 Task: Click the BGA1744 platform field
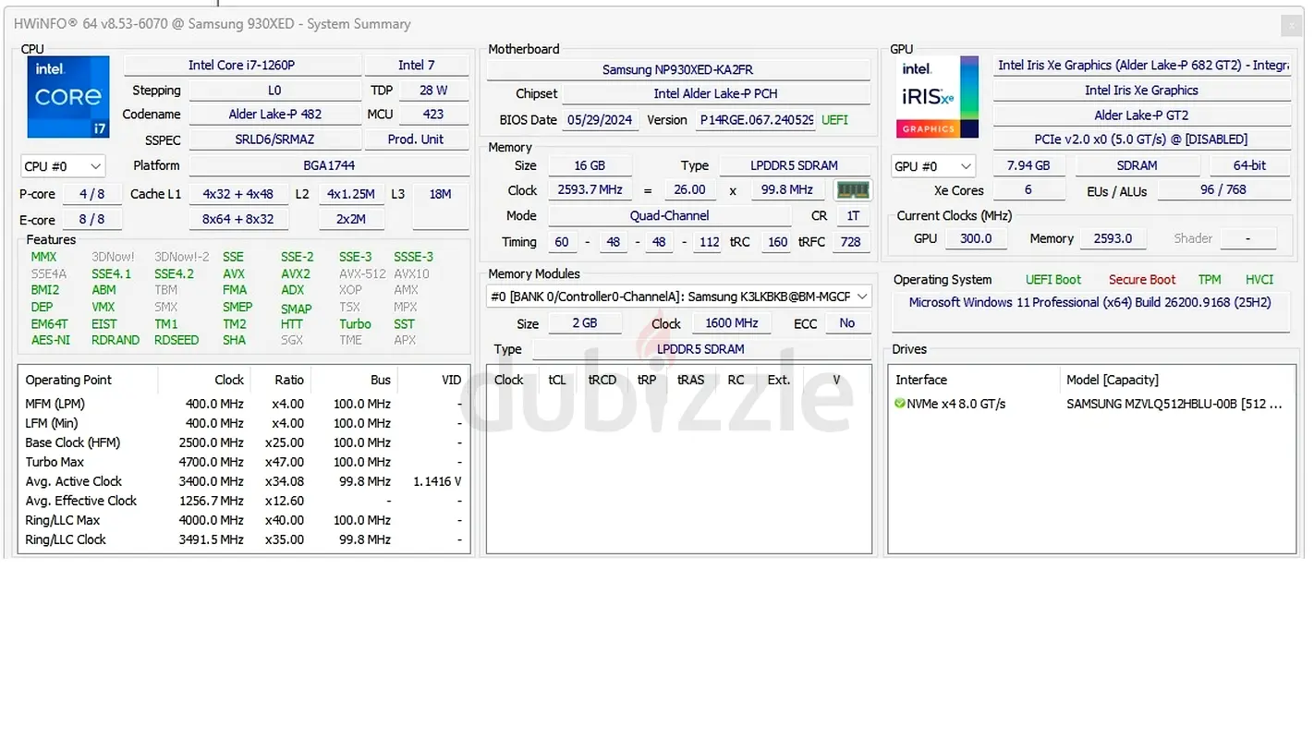click(x=329, y=165)
